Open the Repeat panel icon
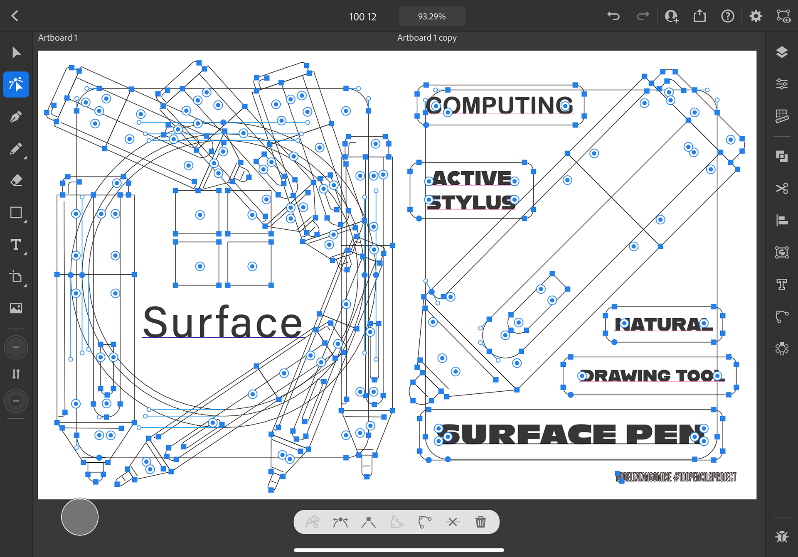 (x=782, y=348)
